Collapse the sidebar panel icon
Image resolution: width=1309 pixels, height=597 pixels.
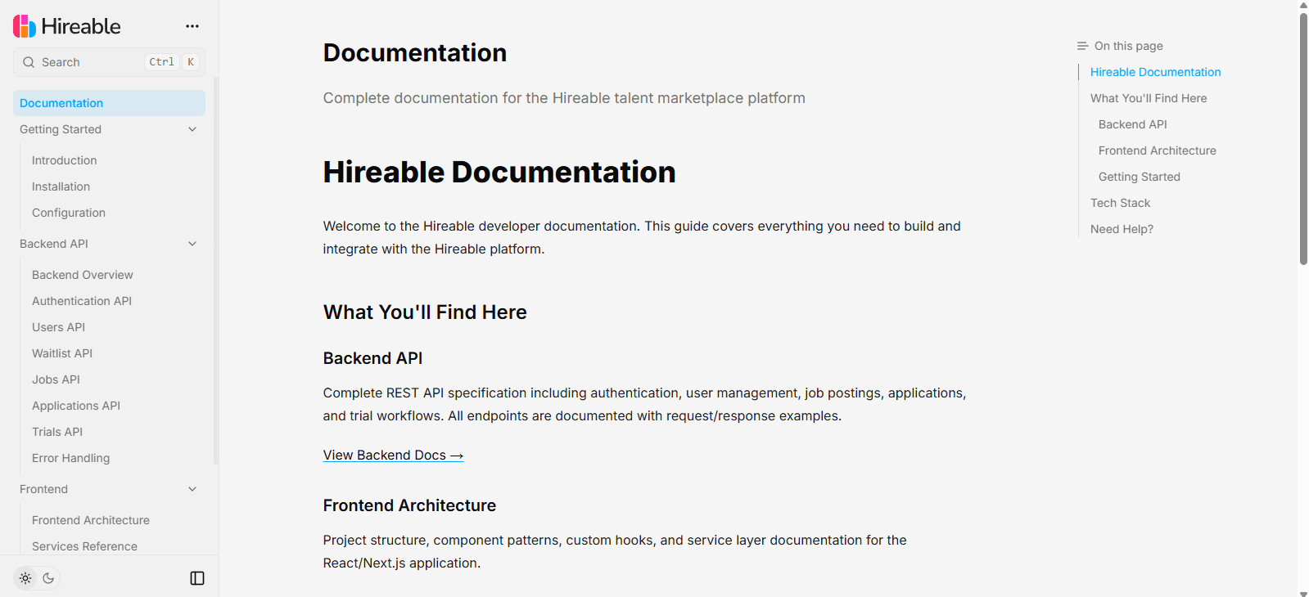click(197, 578)
